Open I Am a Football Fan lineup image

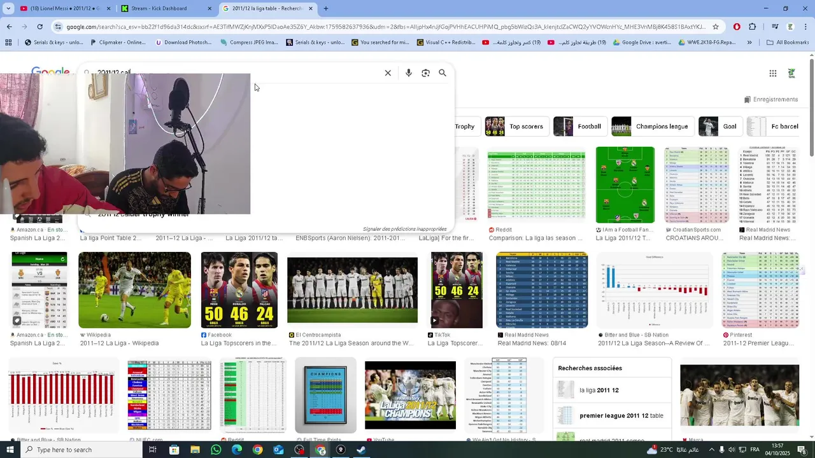(x=625, y=185)
